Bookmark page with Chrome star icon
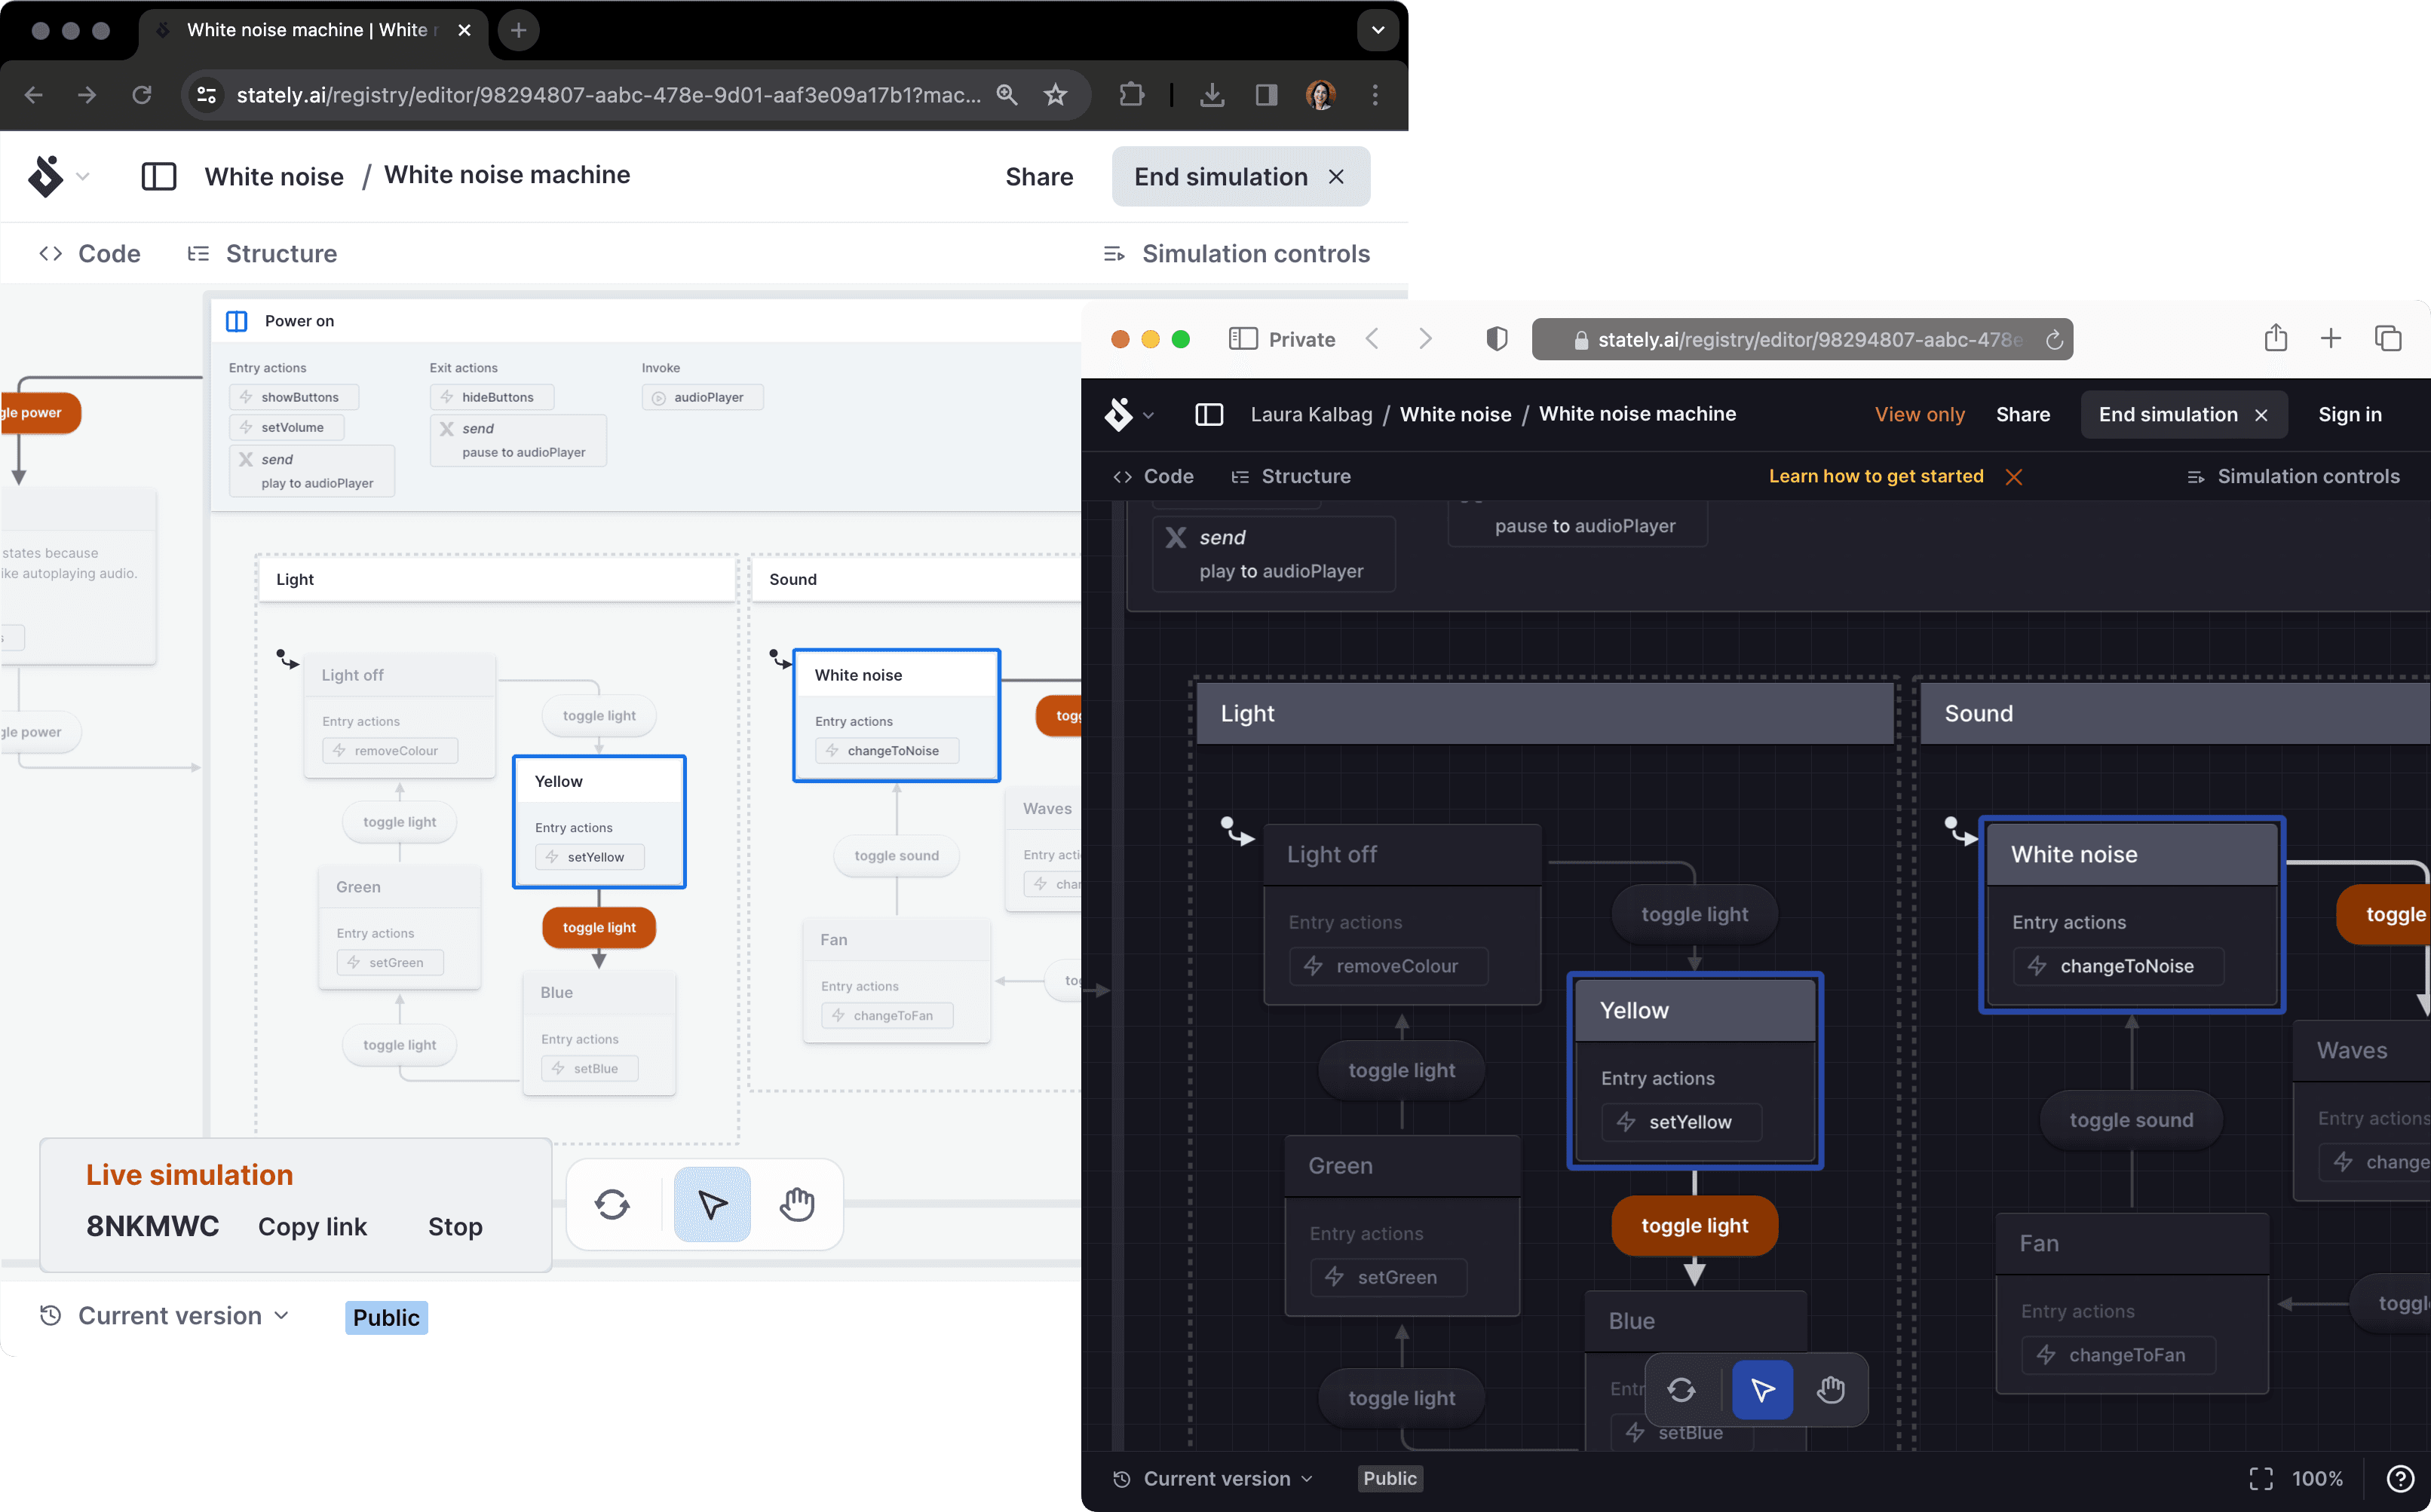Viewport: 2431px width, 1512px height. 1056,95
